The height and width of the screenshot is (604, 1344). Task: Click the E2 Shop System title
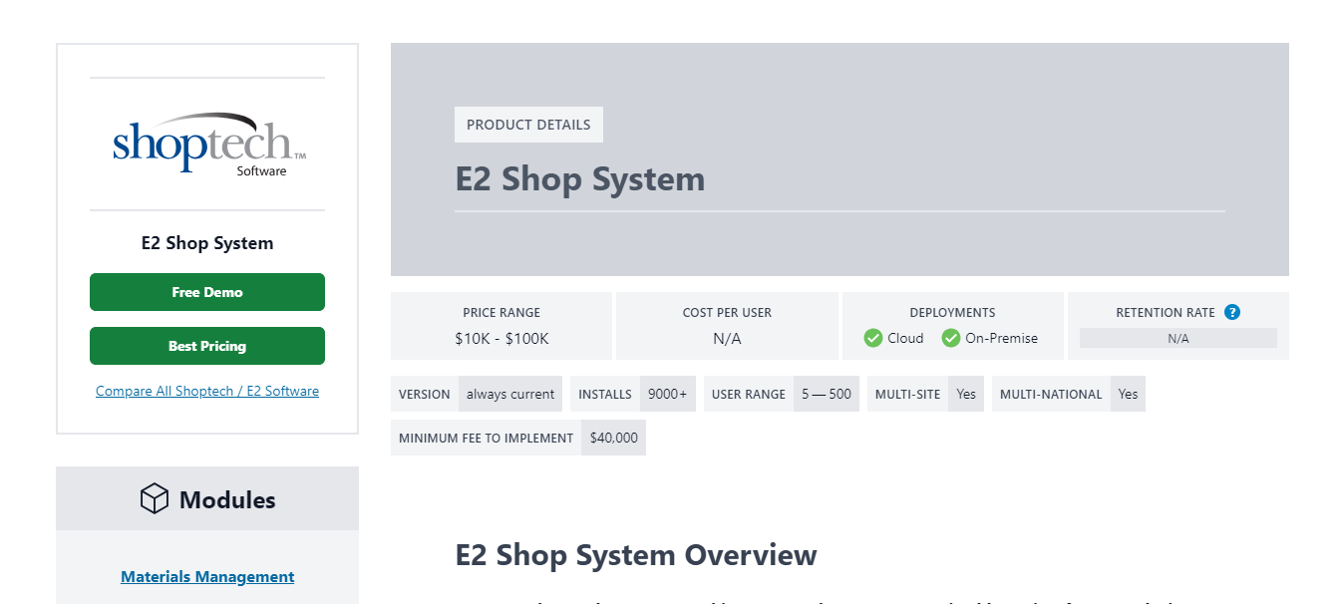tap(580, 179)
